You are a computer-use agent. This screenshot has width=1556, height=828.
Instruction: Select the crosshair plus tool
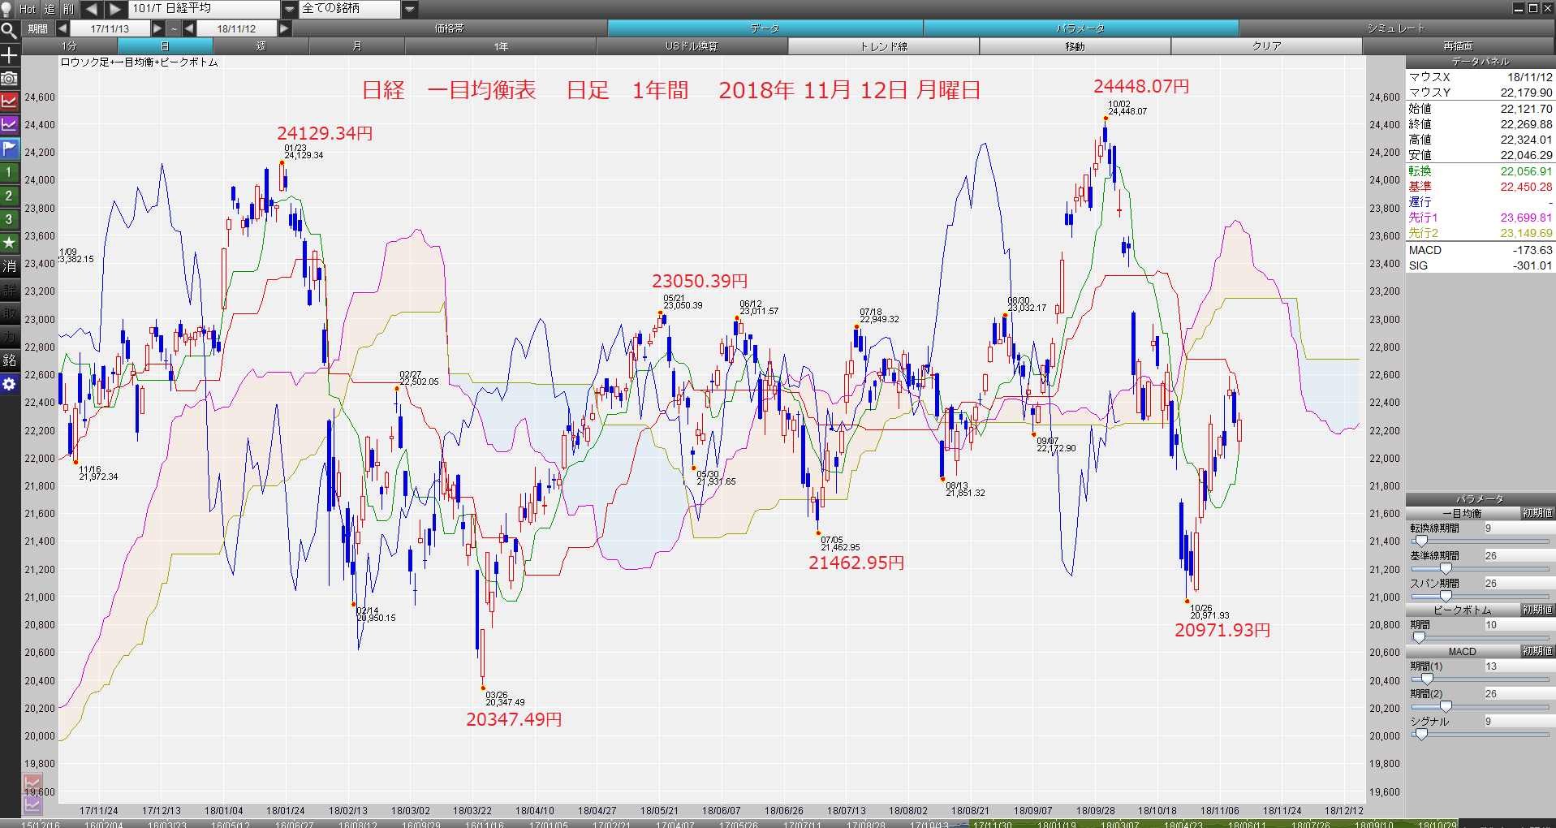9,55
